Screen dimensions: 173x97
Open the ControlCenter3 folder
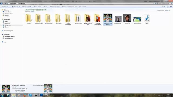[x=39, y=19]
